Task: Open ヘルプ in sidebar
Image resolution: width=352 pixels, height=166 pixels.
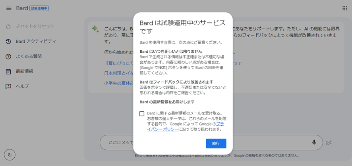Action: pyautogui.click(x=22, y=86)
